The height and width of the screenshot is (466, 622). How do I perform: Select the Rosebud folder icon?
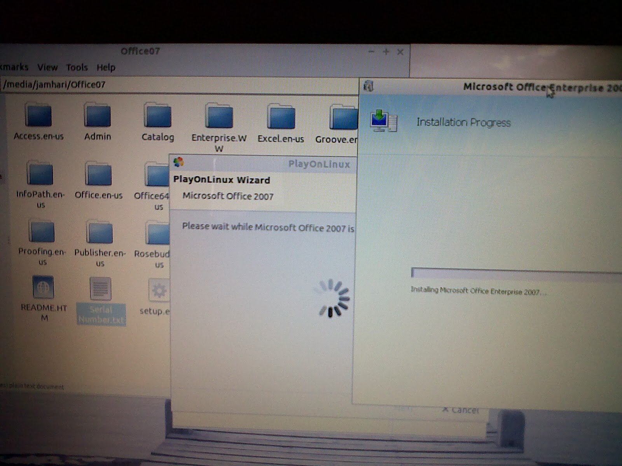click(158, 233)
